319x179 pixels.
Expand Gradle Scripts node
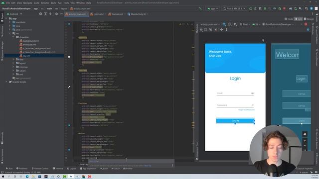[x=6, y=82]
